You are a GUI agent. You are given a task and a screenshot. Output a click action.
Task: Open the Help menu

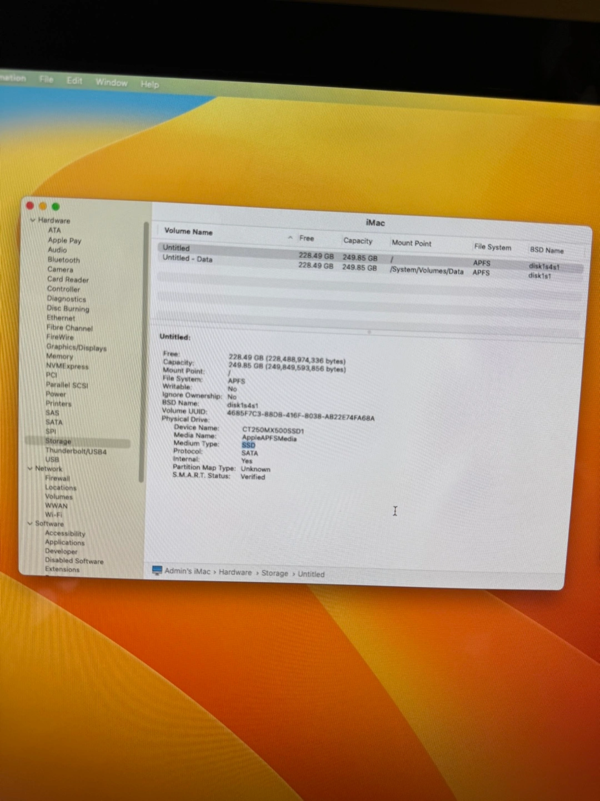point(149,84)
